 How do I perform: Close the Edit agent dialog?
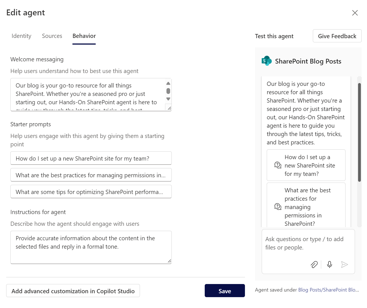[355, 13]
